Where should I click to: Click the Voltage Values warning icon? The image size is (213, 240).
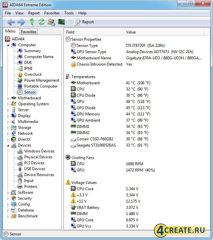[68, 182]
